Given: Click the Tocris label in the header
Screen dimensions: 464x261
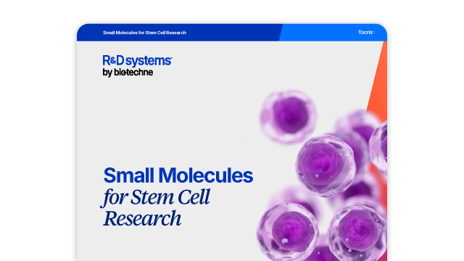Looking at the screenshot, I should [366, 32].
